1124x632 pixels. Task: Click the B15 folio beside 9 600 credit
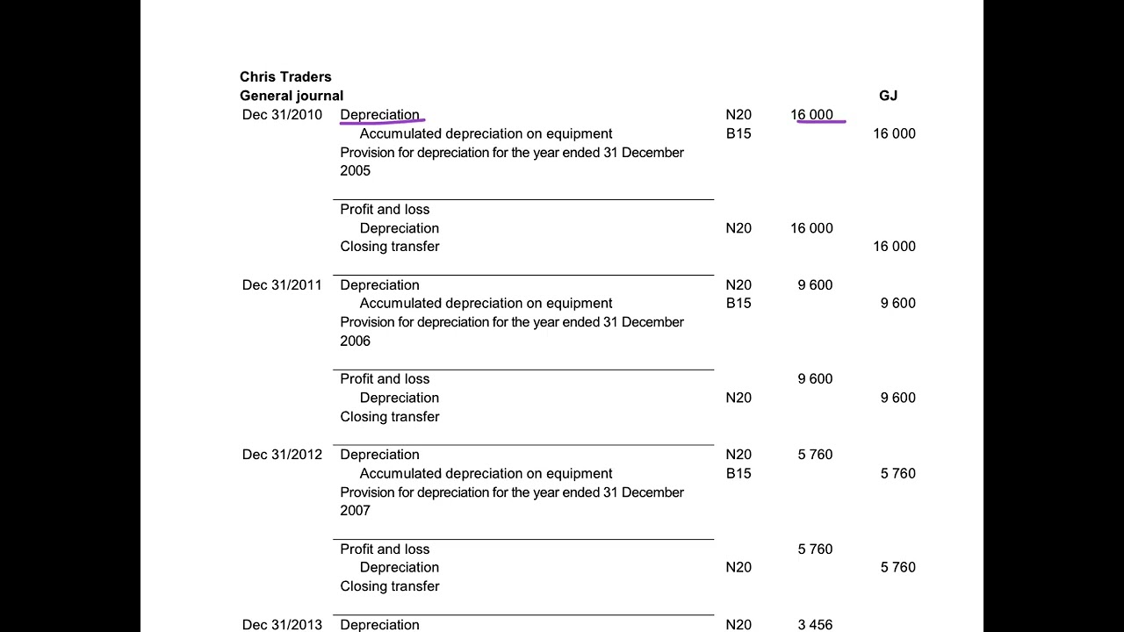(x=739, y=304)
